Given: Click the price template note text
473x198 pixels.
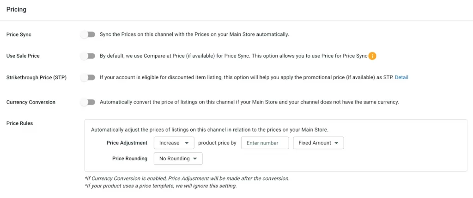Looking at the screenshot, I should 161,186.
